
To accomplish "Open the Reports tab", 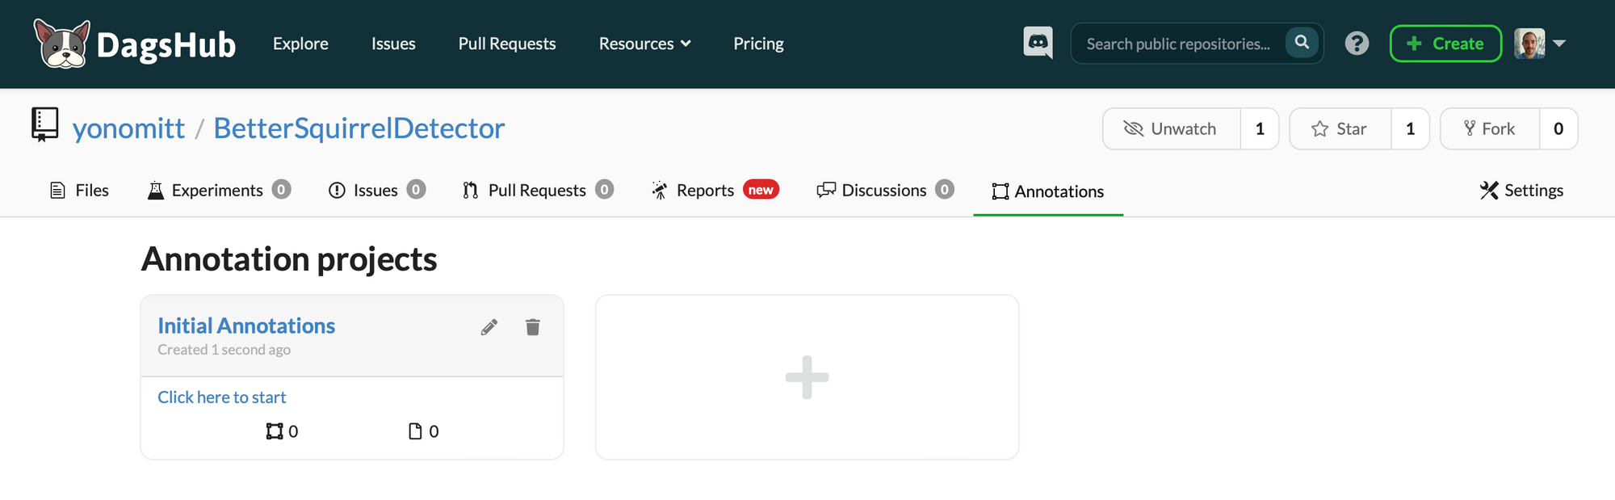I will [x=715, y=191].
